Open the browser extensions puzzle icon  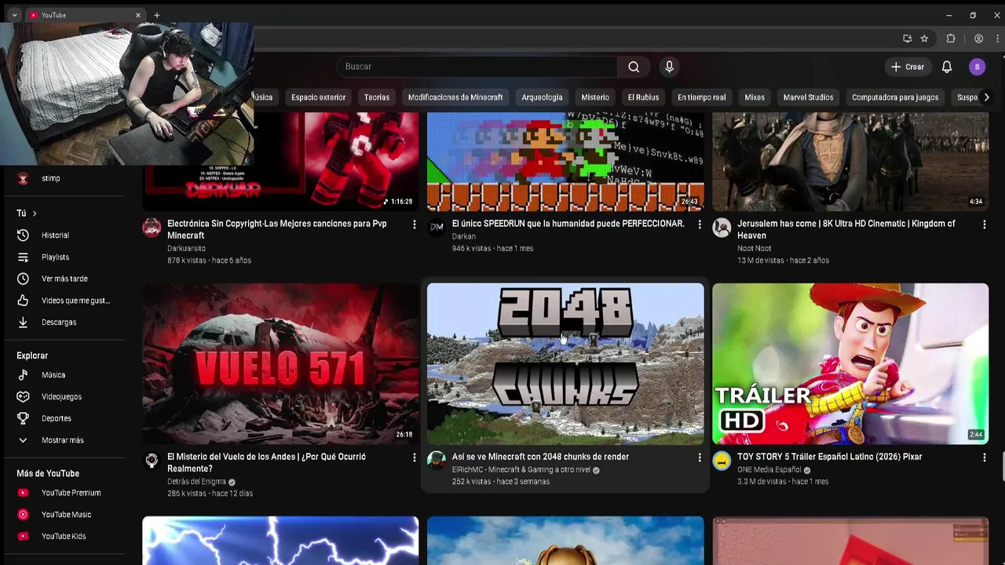click(x=951, y=38)
